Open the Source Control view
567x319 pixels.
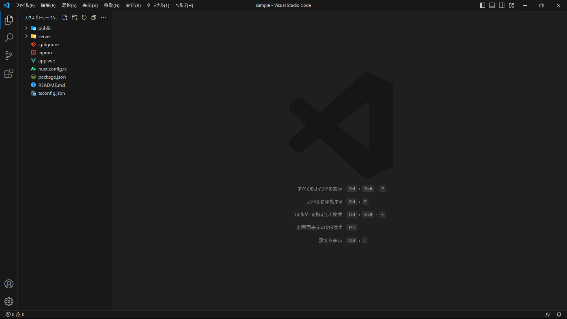point(9,56)
